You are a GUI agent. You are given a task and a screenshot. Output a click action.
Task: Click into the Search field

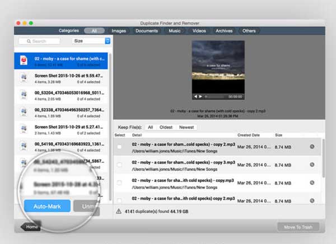pos(39,41)
